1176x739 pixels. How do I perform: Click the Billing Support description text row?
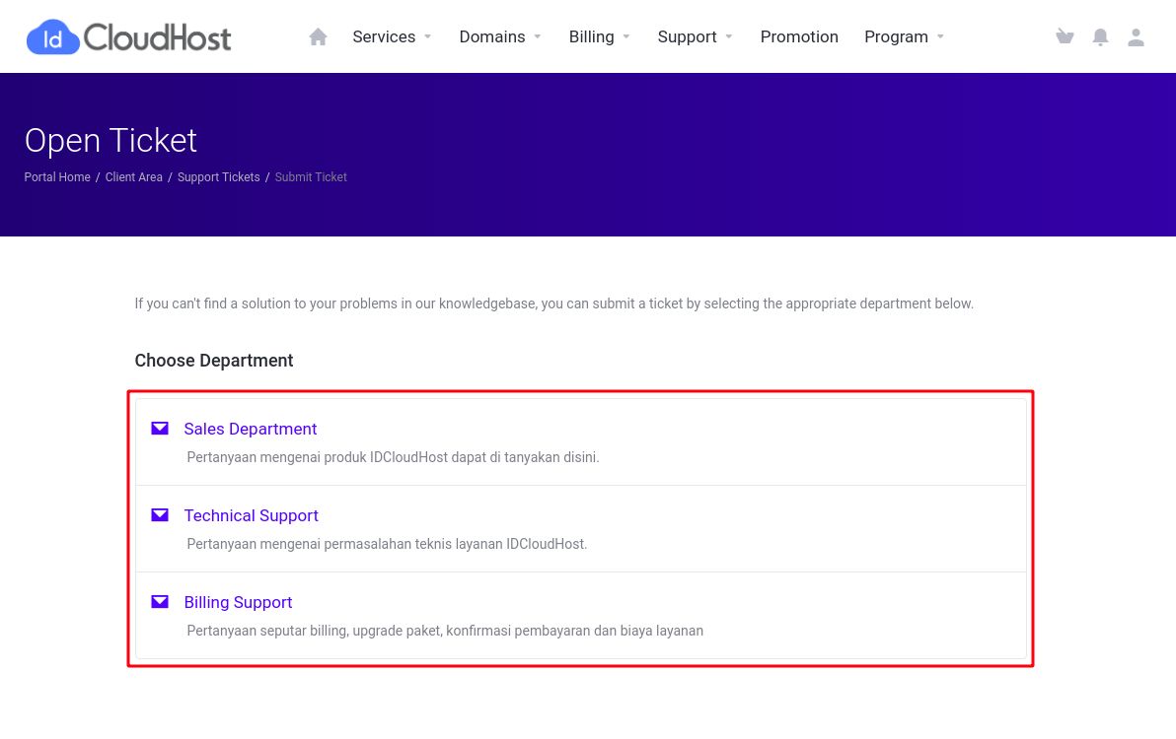[445, 631]
